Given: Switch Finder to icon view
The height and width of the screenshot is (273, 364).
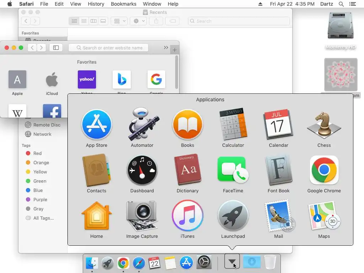Looking at the screenshot, I should click(x=74, y=21).
